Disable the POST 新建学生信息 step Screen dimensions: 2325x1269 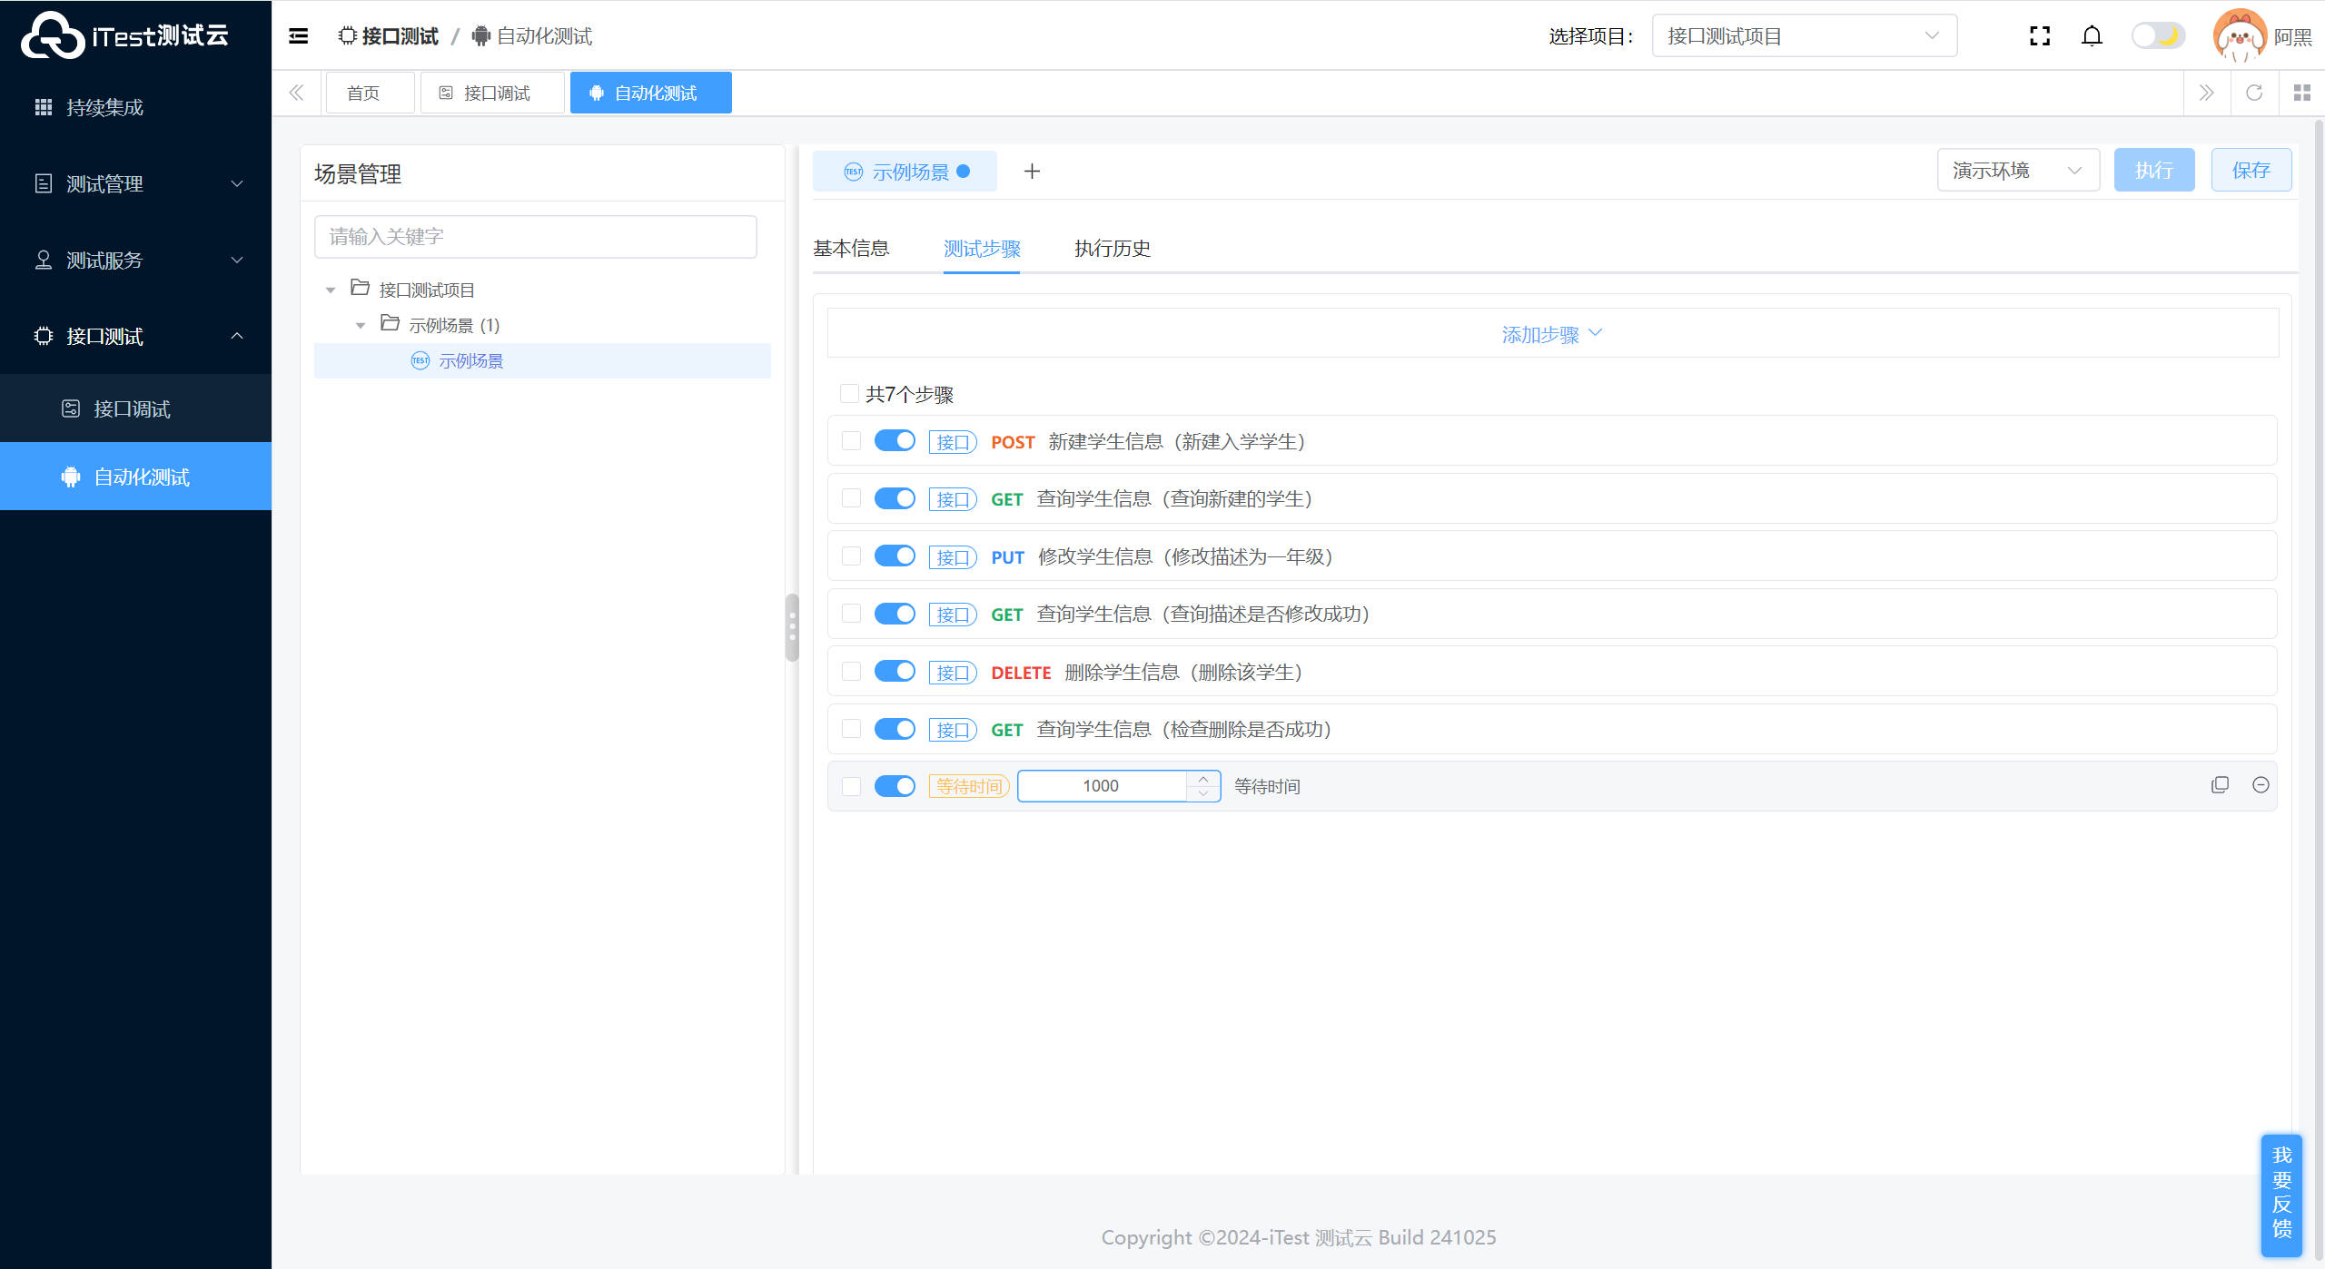[895, 441]
